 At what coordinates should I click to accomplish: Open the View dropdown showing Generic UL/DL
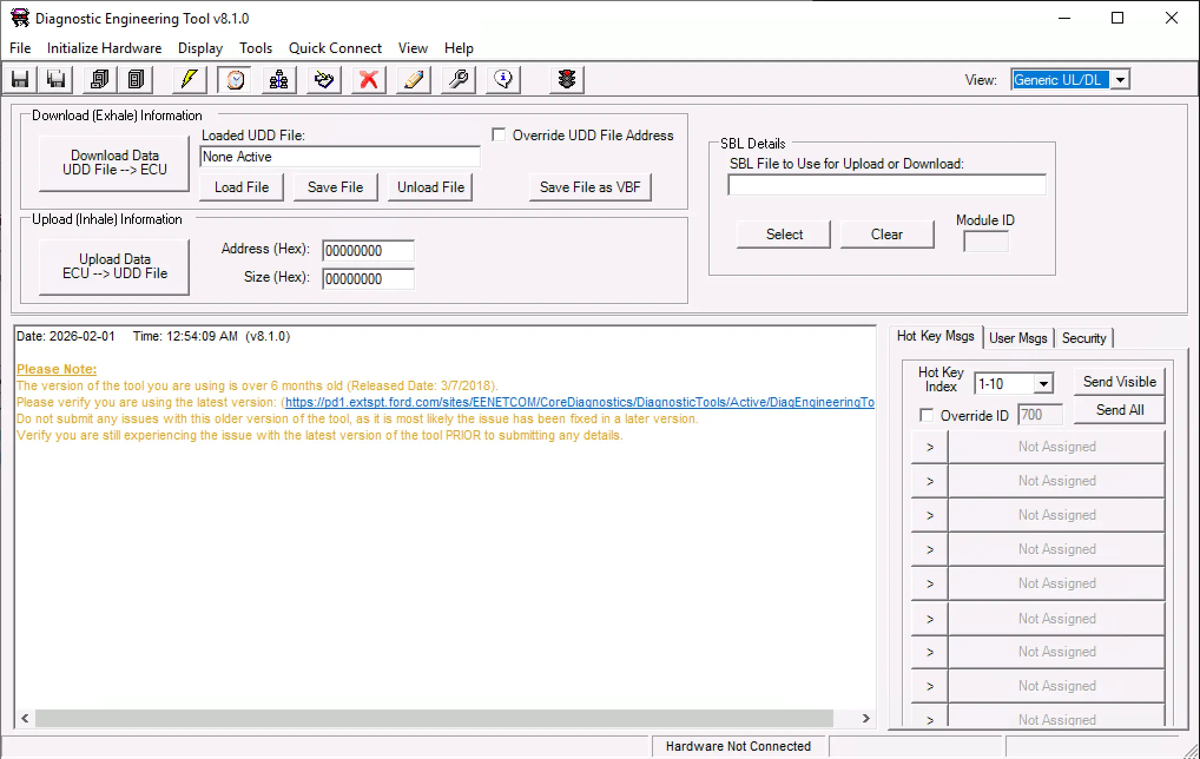click(1120, 80)
